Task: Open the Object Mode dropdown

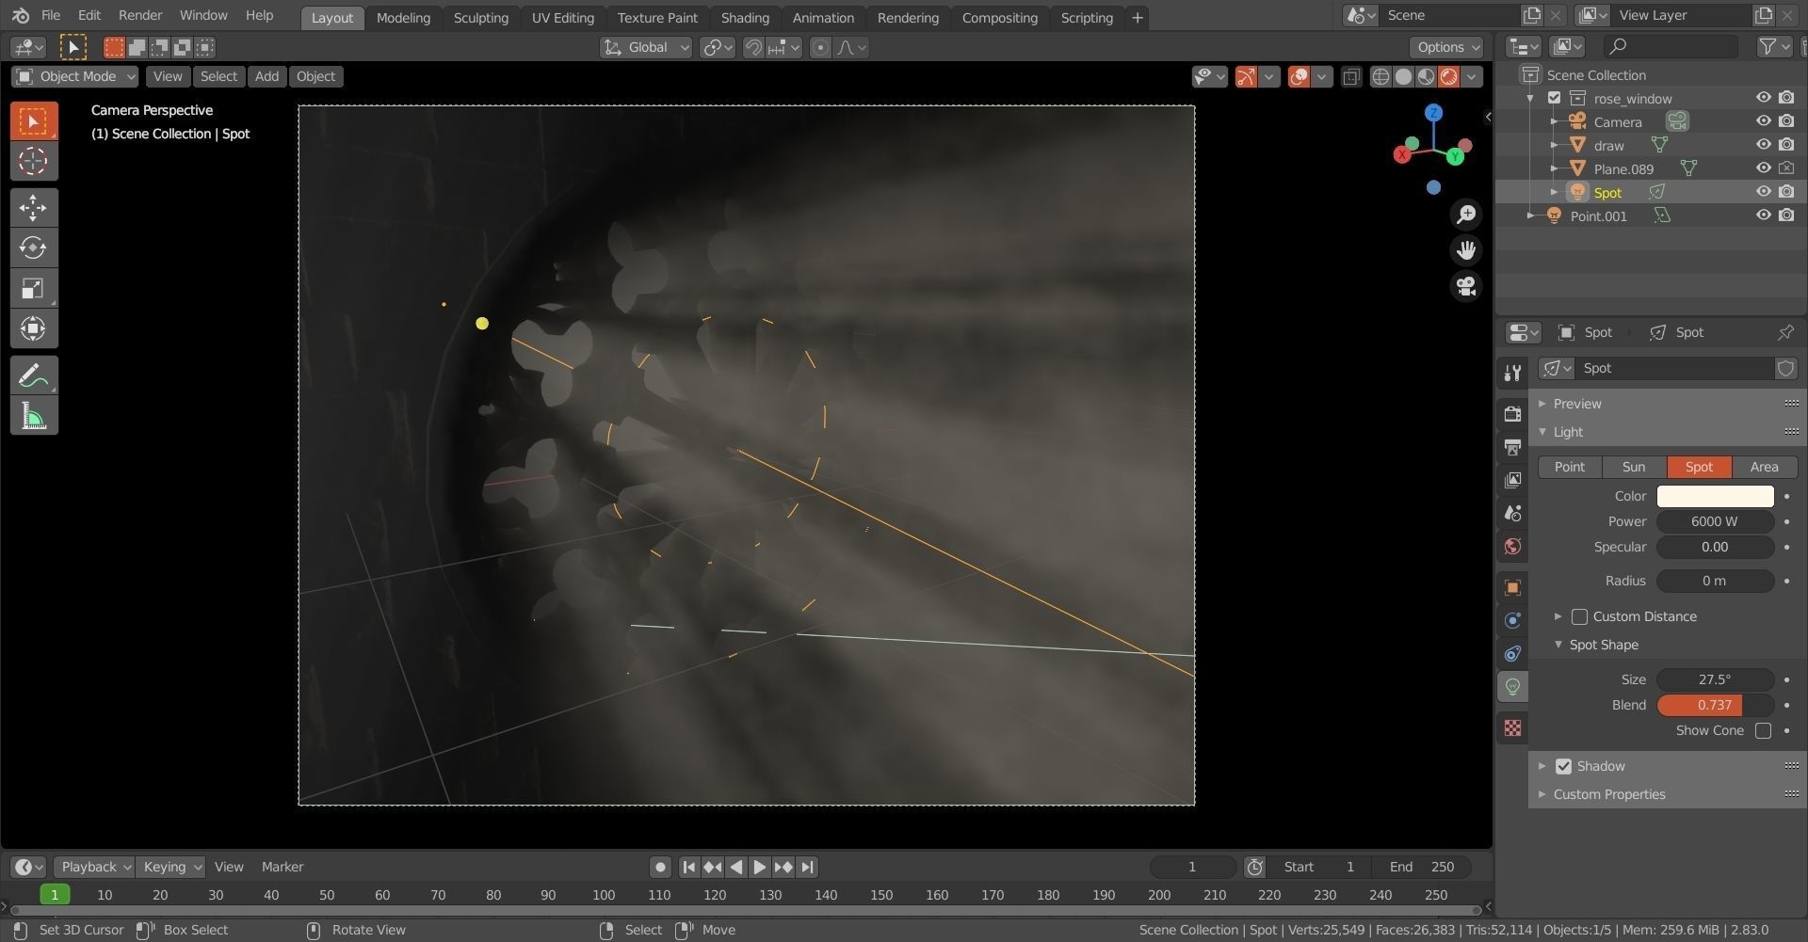Action: (x=76, y=76)
